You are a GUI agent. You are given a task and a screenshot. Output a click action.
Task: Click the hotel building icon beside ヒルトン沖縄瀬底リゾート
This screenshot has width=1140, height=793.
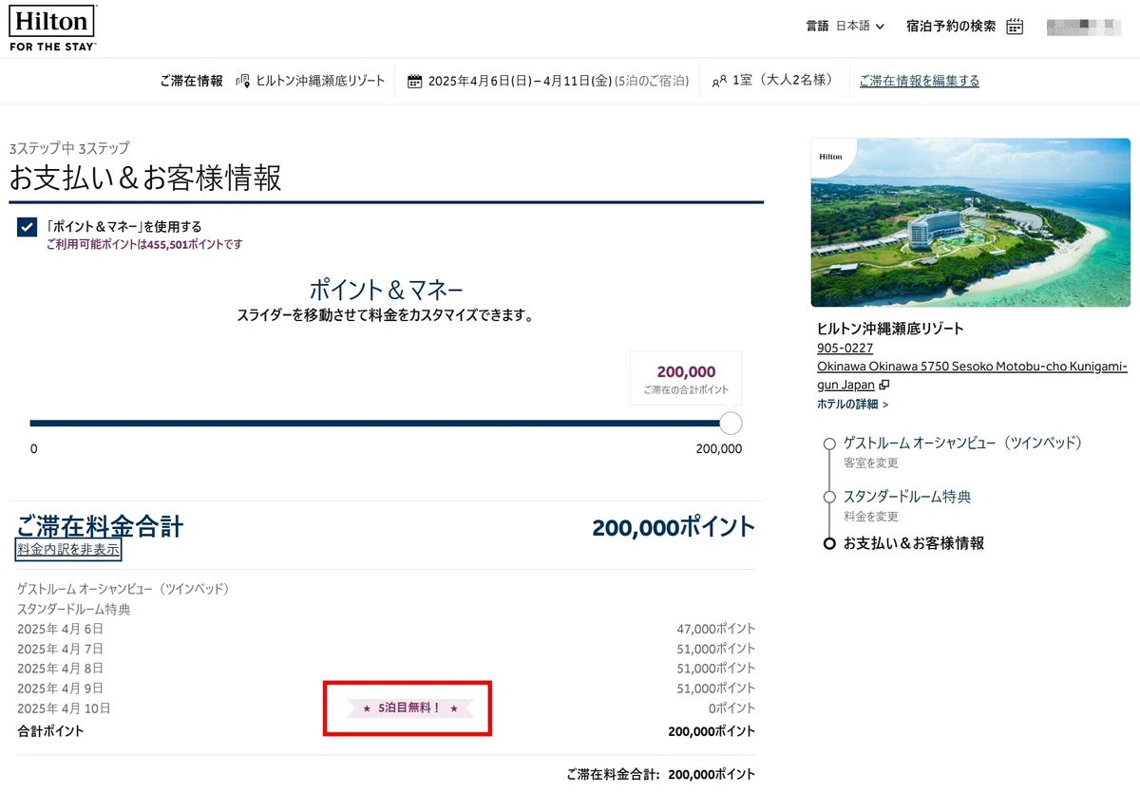[x=243, y=81]
